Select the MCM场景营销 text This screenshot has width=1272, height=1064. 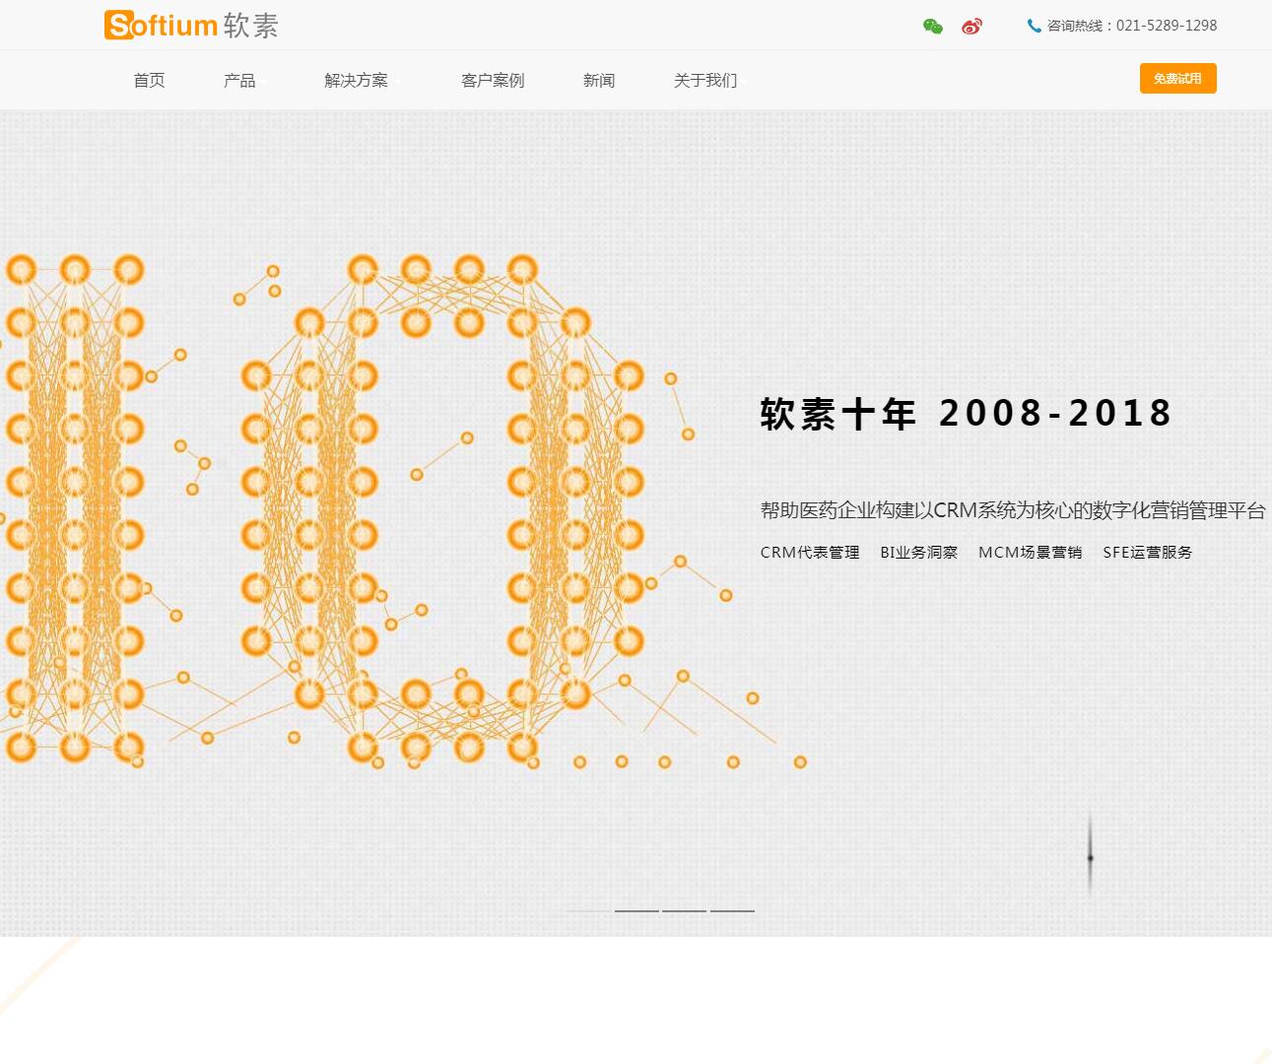1031,553
